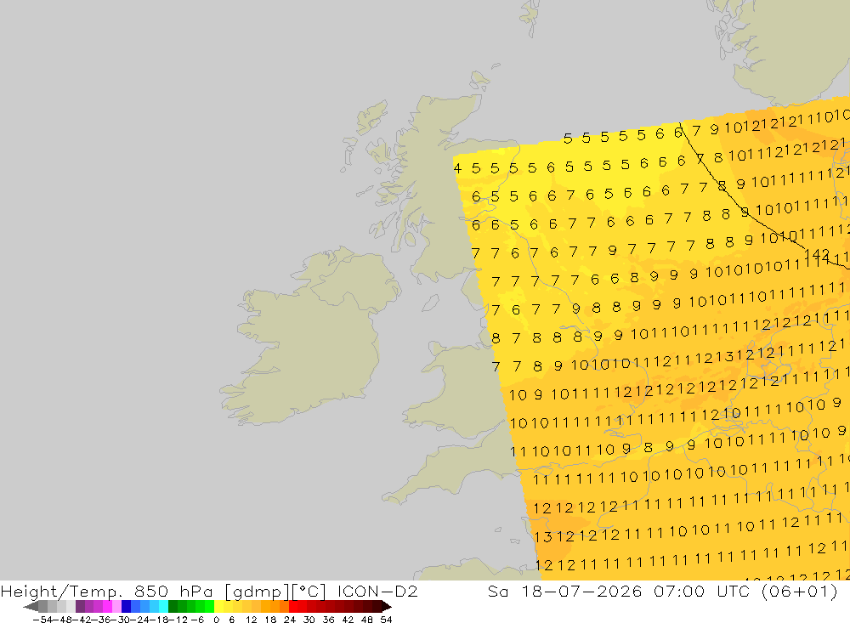Click the dark green color scale swatch
This screenshot has height=623, width=850.
tap(173, 606)
